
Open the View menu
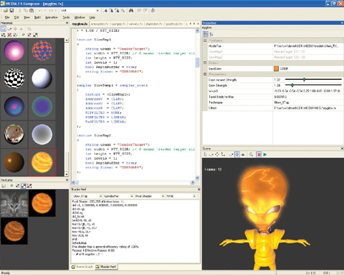click(27, 17)
